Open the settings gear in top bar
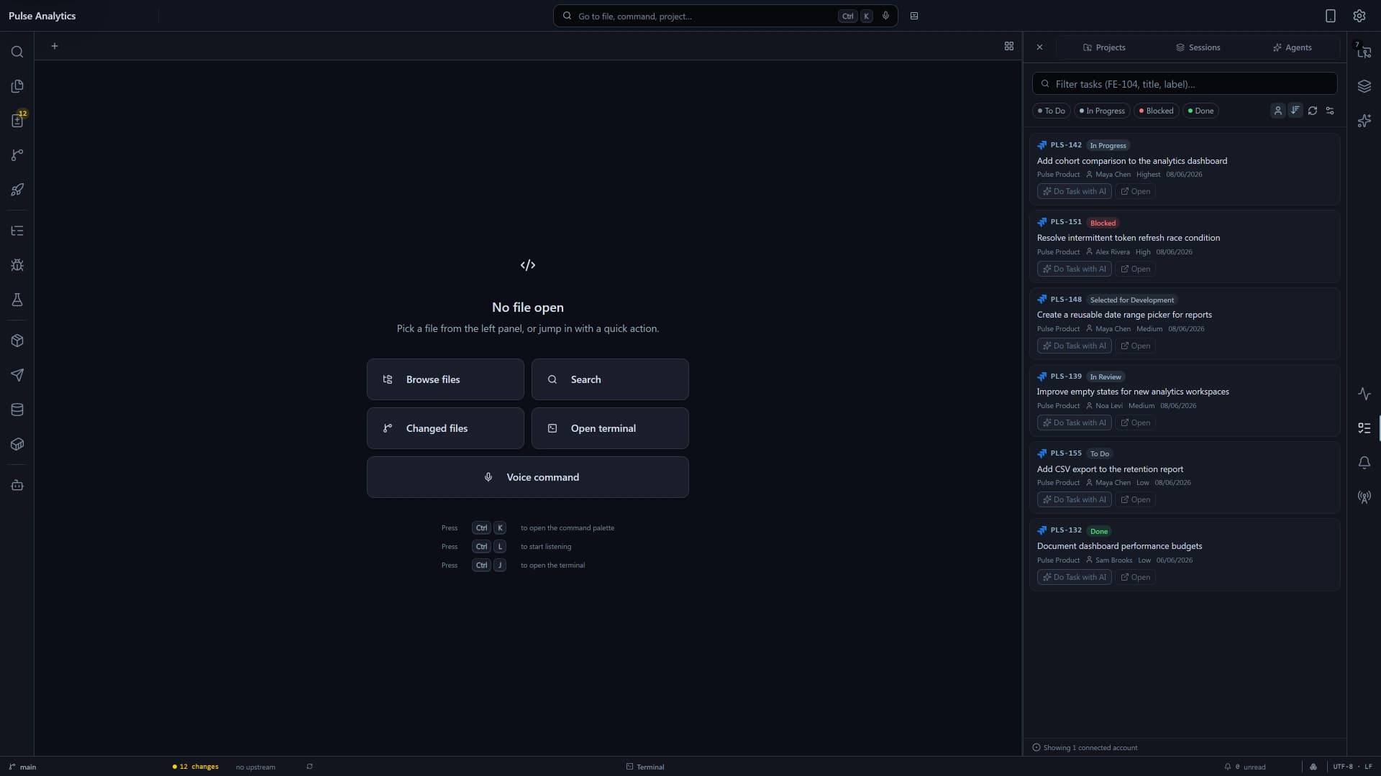The height and width of the screenshot is (776, 1381). [x=1359, y=16]
